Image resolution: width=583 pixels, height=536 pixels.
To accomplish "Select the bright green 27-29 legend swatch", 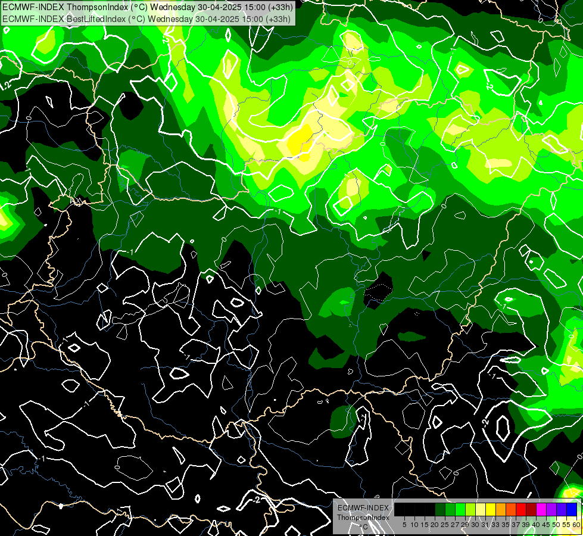I will coord(460,509).
